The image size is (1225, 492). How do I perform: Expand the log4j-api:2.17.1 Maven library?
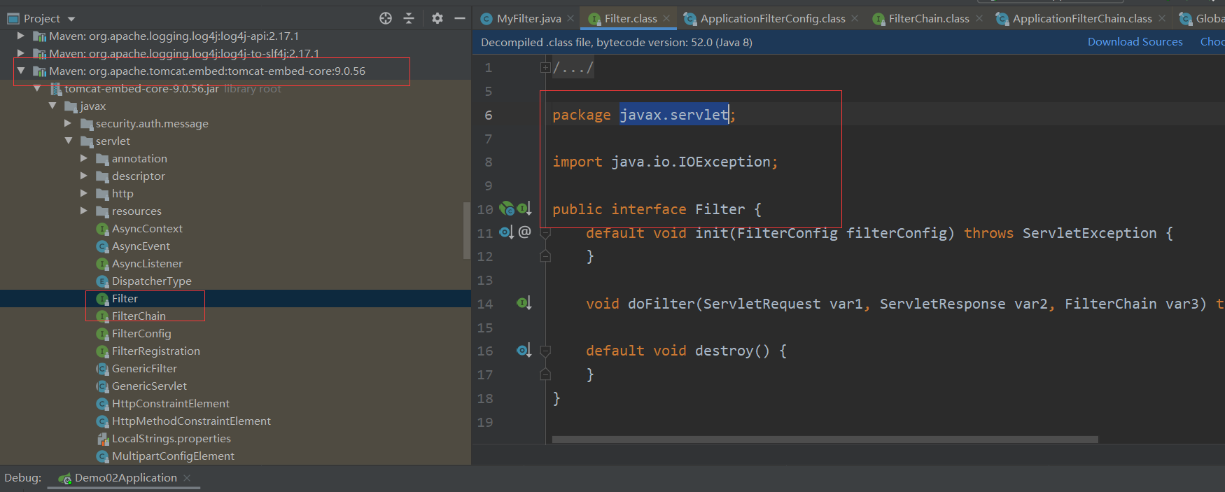(x=20, y=36)
